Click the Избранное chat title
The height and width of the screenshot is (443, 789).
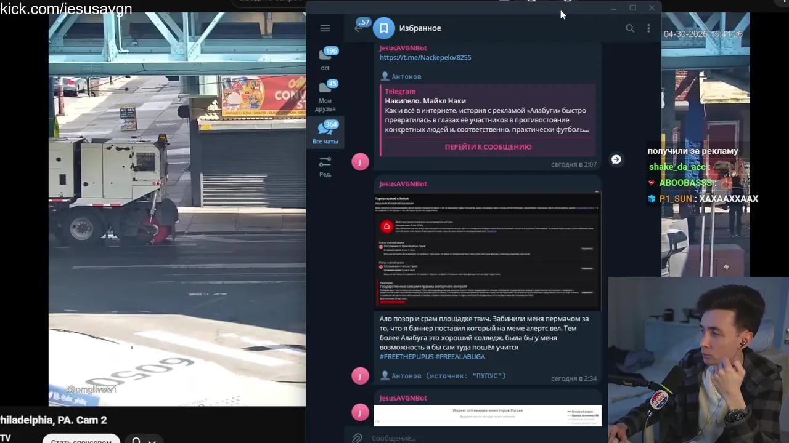click(420, 28)
